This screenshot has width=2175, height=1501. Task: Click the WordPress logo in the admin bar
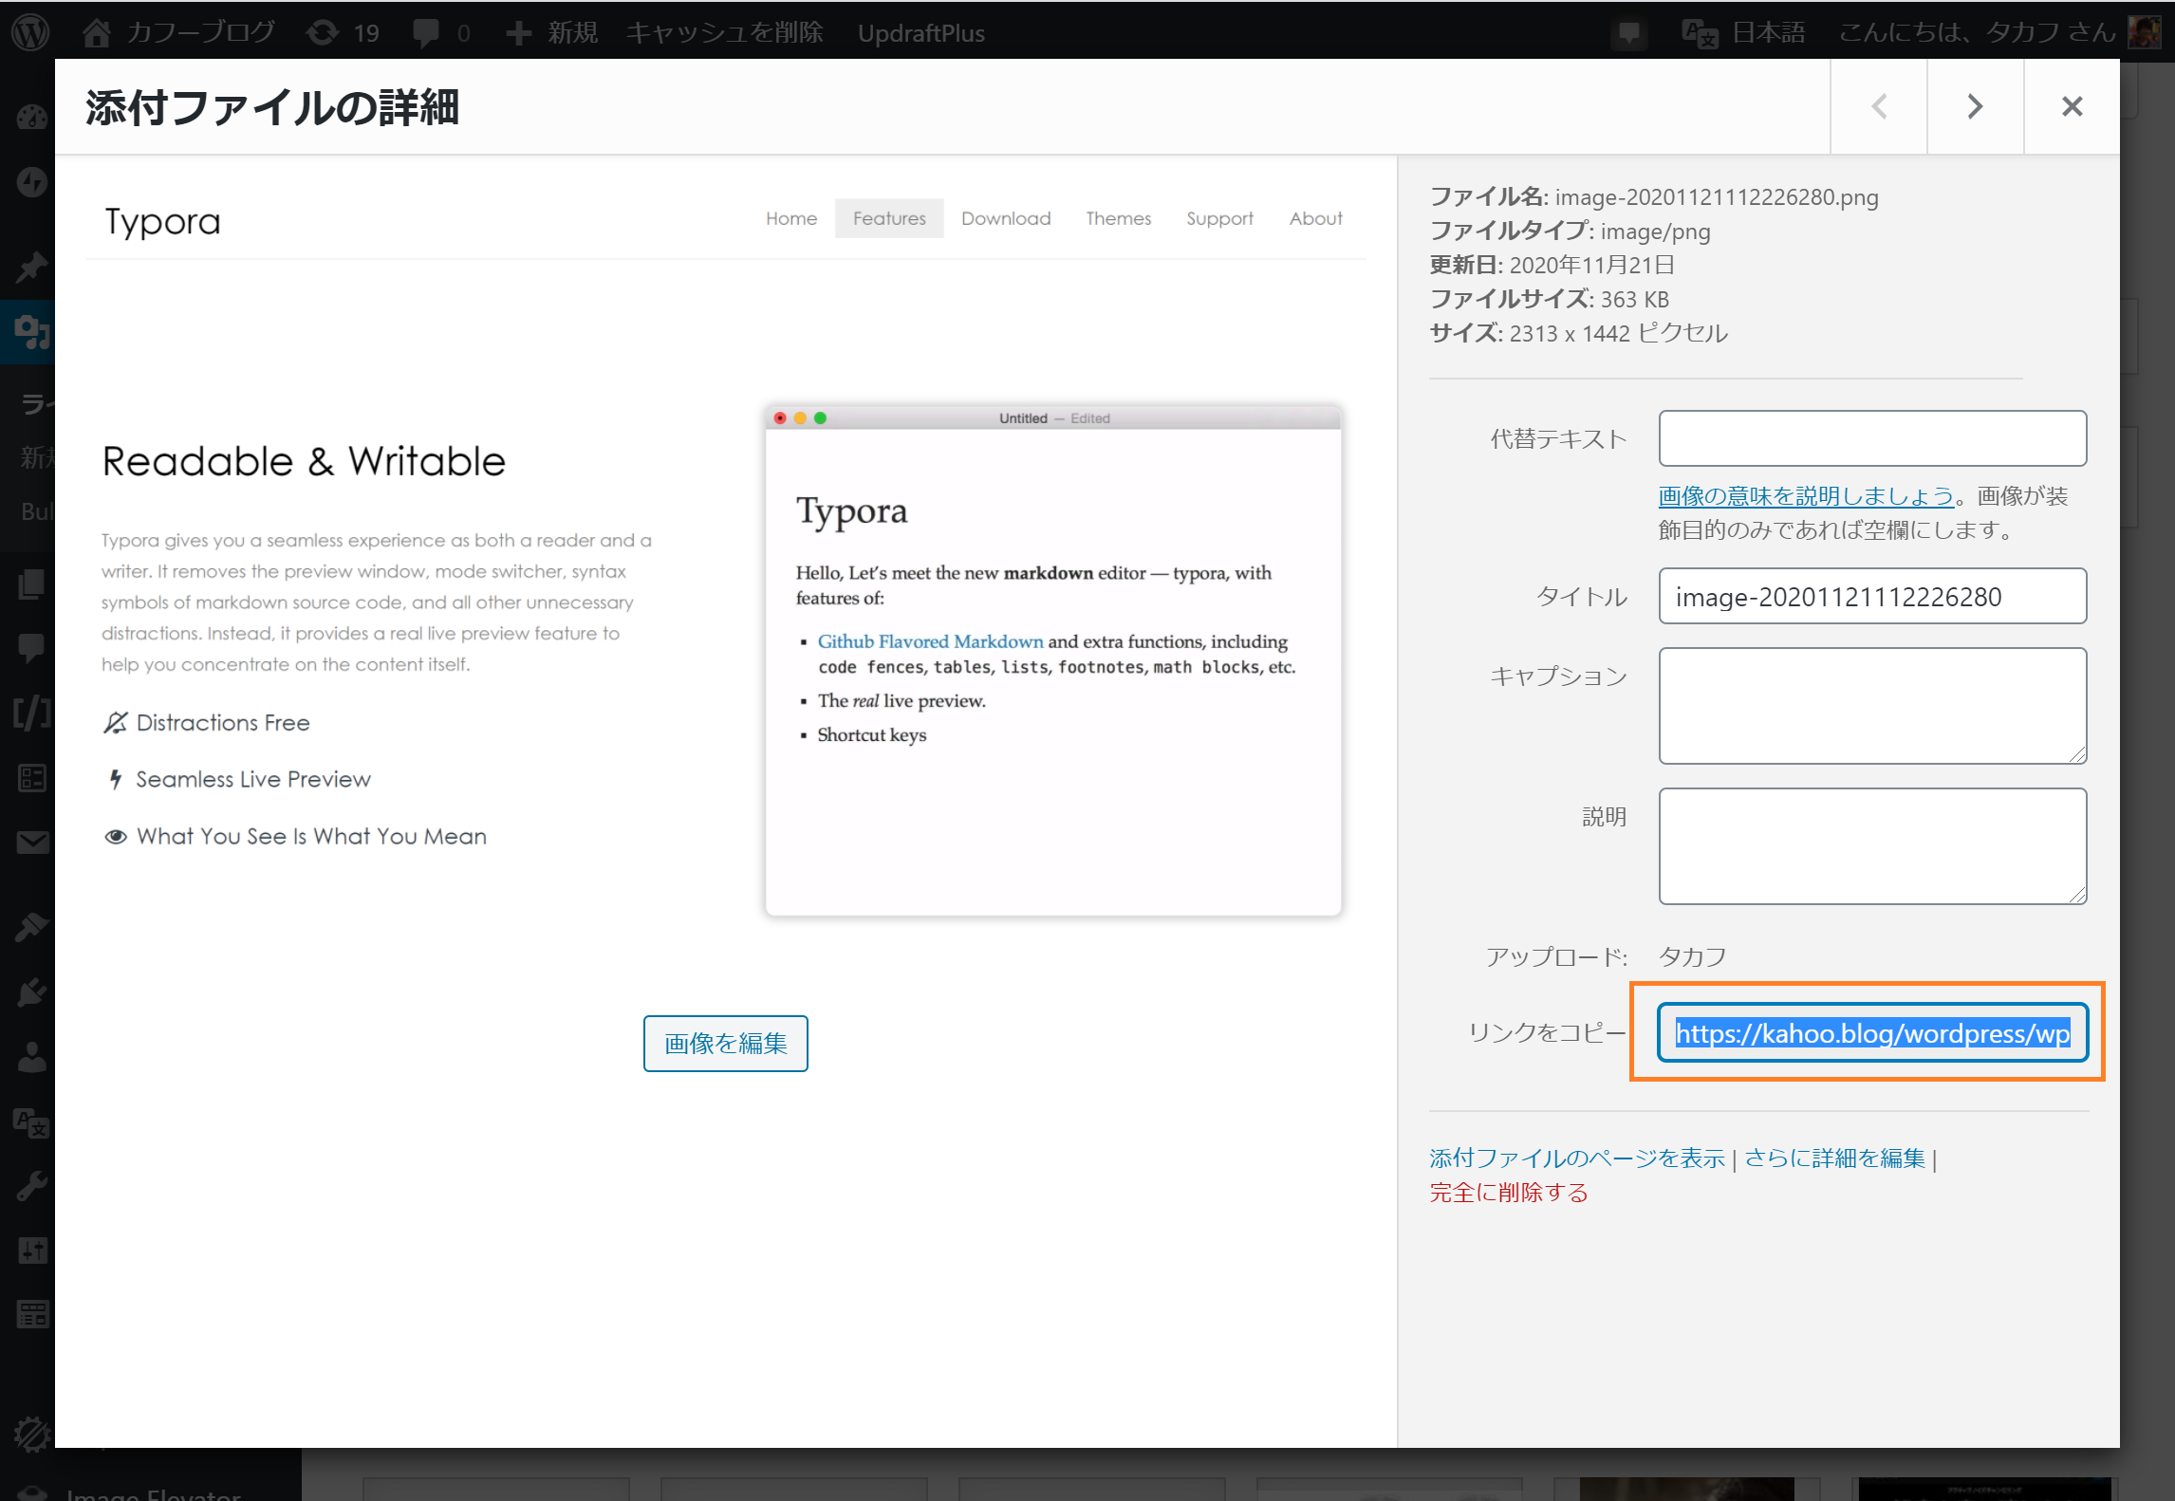29,31
